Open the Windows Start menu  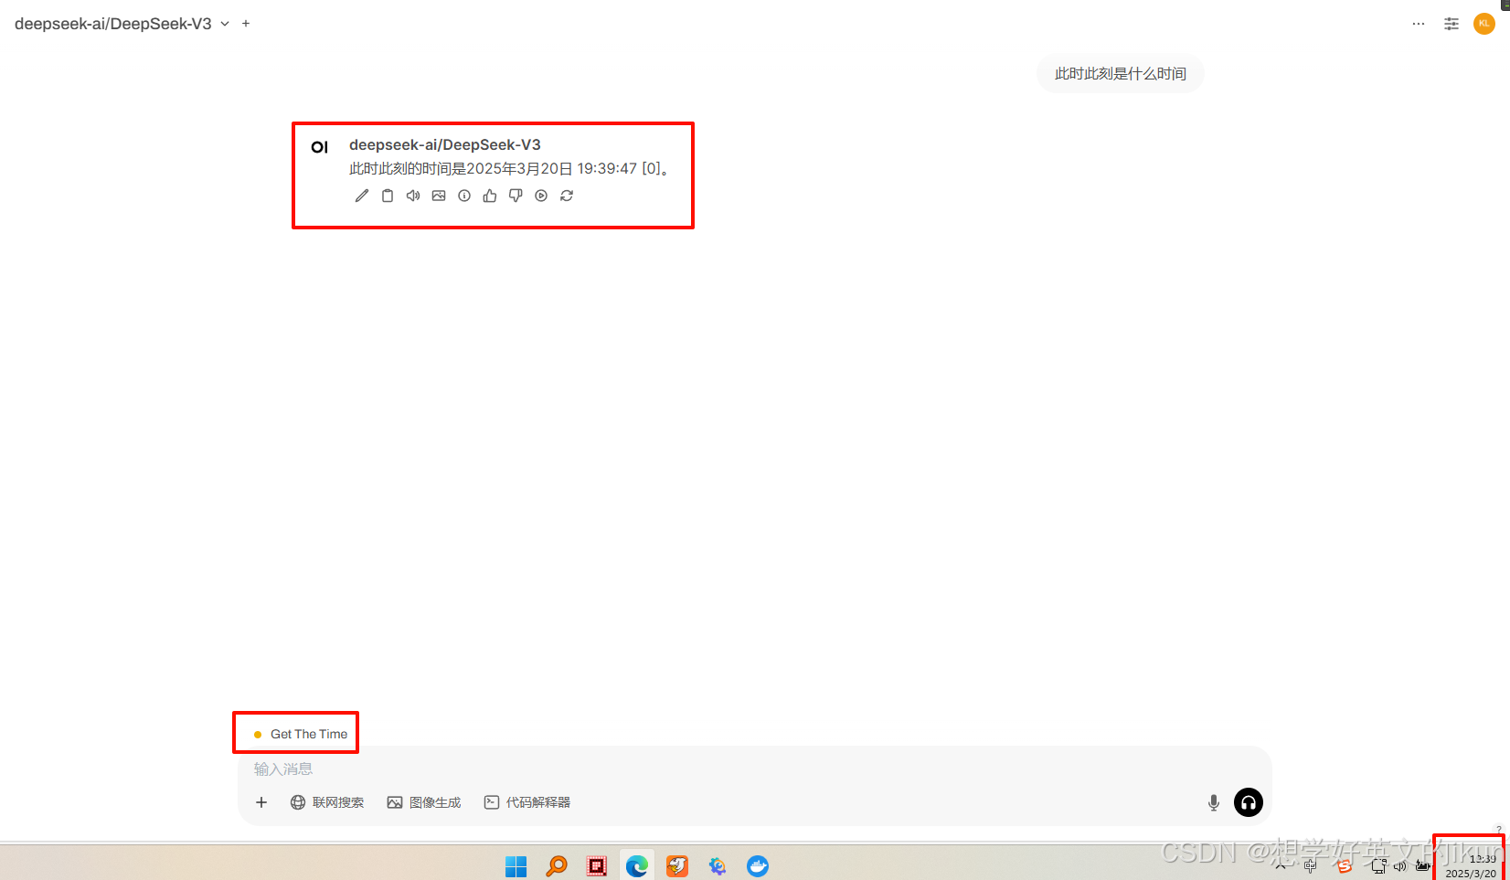click(x=516, y=865)
